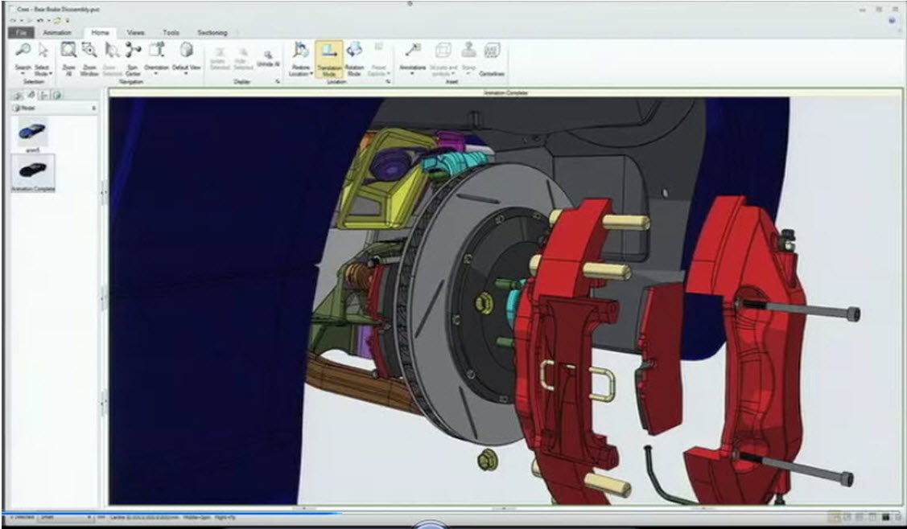This screenshot has height=529, width=907.
Task: Select the third icon tab in the left panel
Action: [44, 96]
